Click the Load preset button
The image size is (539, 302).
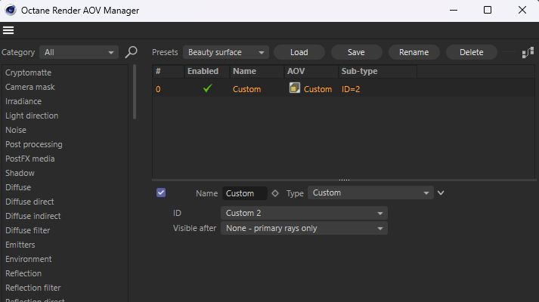coord(299,53)
